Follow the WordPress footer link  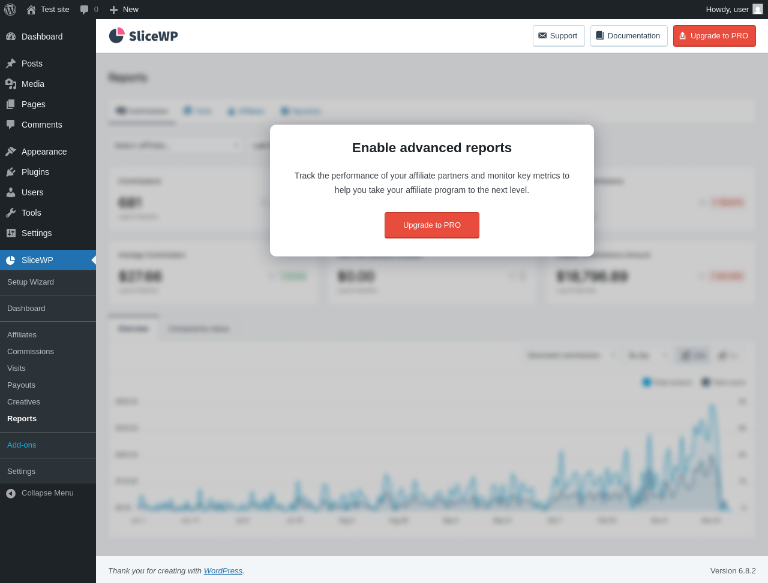coord(223,571)
